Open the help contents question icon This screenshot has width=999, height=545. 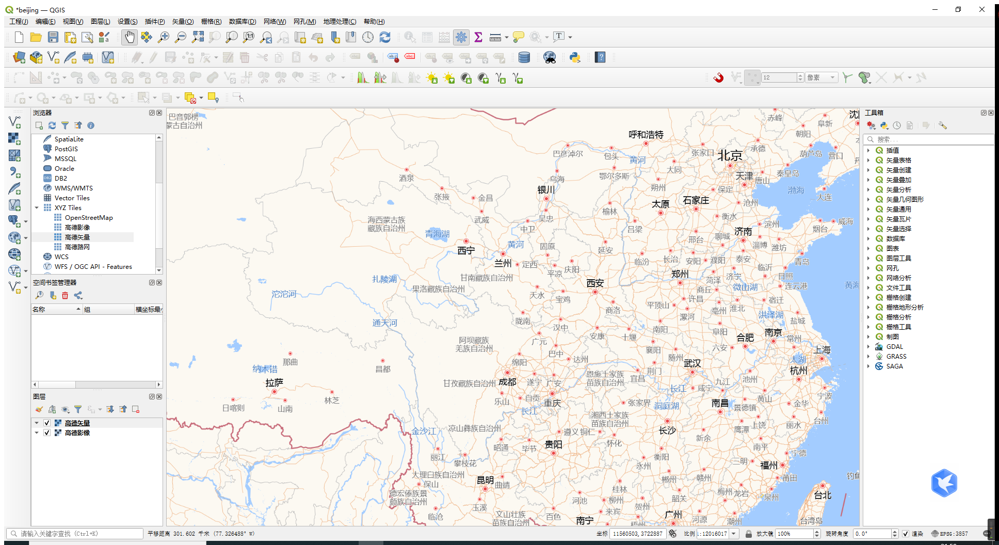(600, 57)
